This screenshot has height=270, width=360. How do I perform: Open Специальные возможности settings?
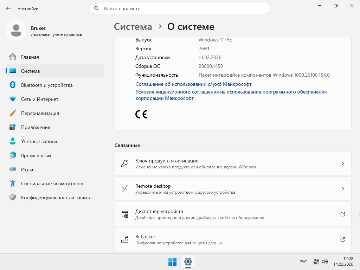click(52, 184)
